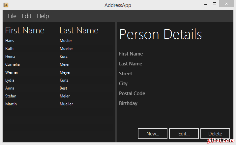
Task: Open the File menu
Action: (12, 16)
